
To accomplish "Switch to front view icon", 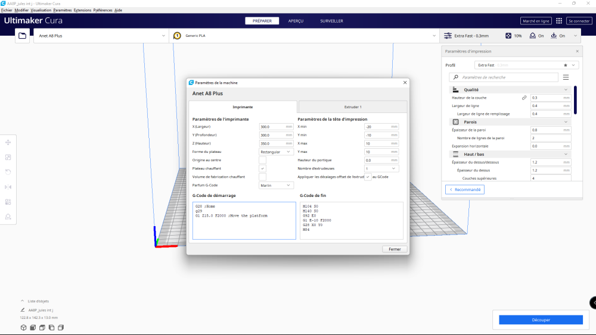I will (33, 327).
